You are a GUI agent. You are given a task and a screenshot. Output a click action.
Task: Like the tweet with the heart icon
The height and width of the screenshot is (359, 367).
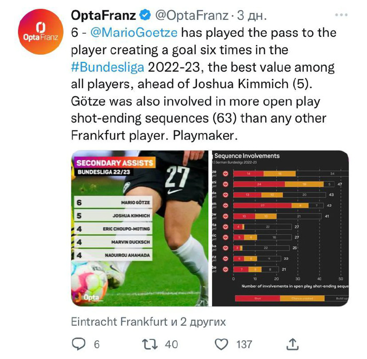pyautogui.click(x=221, y=344)
